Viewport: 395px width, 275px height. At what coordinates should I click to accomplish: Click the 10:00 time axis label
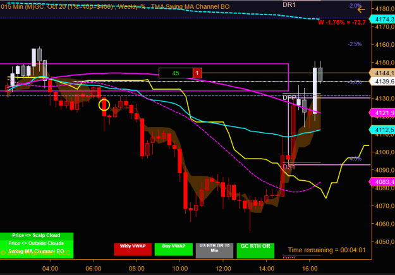click(180, 267)
